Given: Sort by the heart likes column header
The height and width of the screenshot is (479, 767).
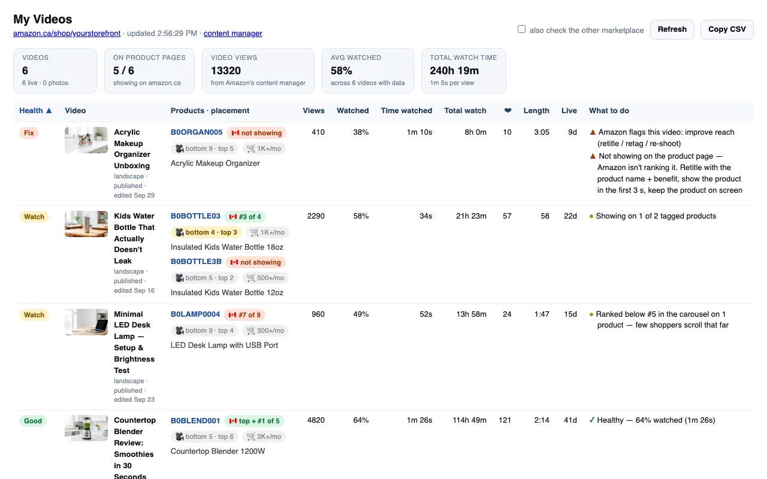Looking at the screenshot, I should coord(508,111).
